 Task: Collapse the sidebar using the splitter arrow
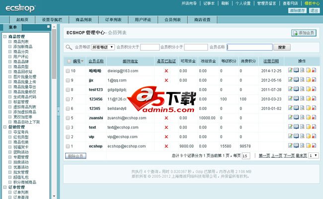[58, 111]
